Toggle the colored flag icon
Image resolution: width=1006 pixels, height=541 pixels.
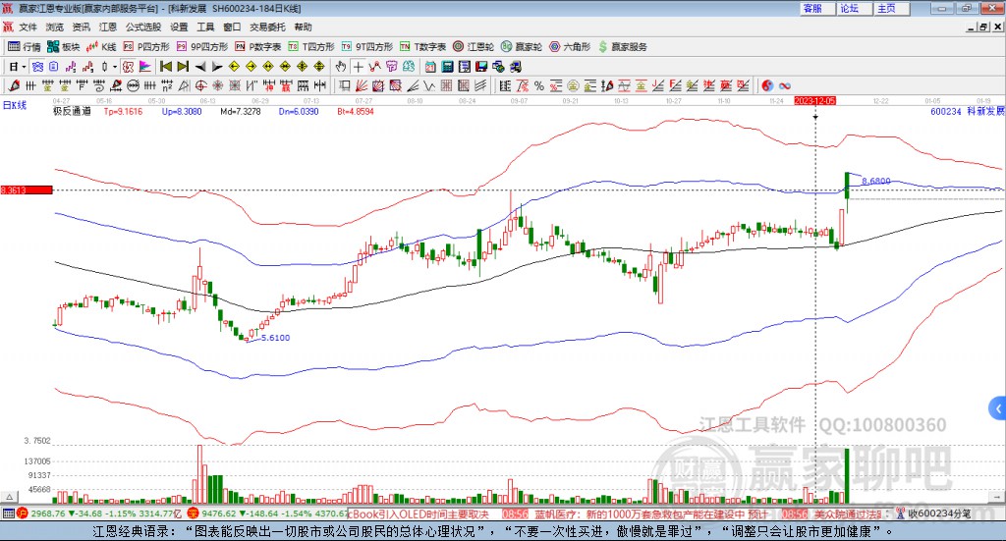tap(145, 67)
